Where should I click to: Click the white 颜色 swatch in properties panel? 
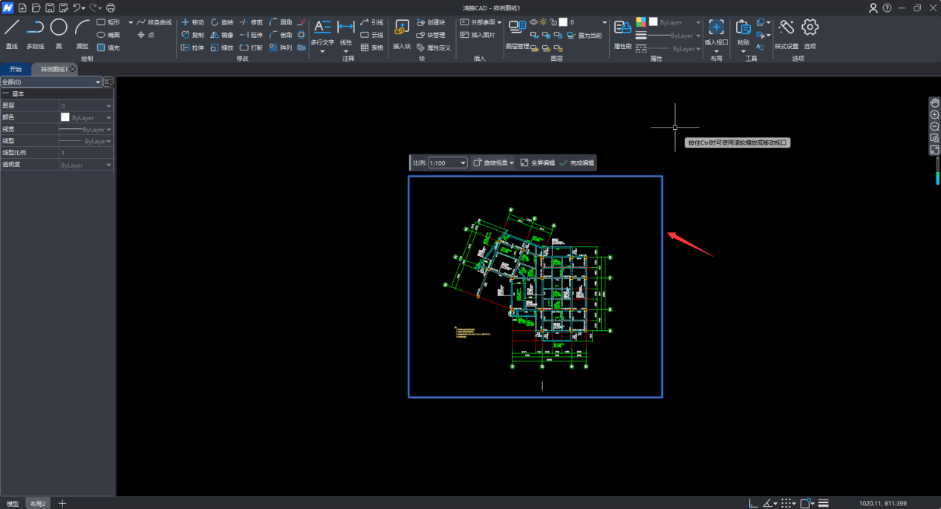tap(65, 117)
